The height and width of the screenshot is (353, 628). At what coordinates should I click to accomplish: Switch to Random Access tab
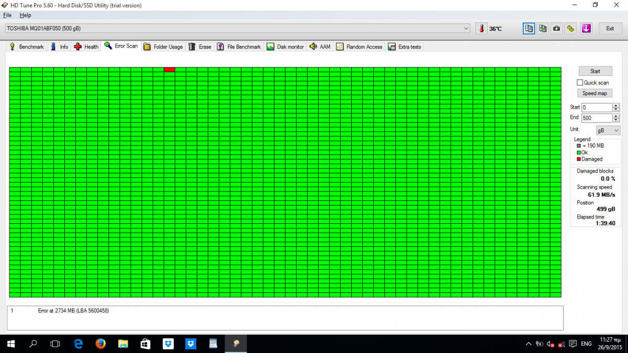(360, 47)
